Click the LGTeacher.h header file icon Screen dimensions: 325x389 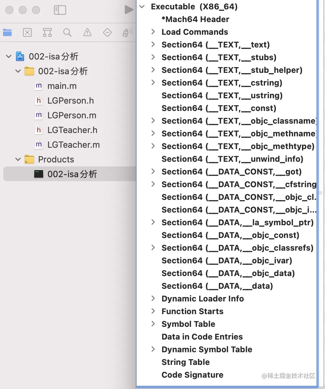(39, 130)
